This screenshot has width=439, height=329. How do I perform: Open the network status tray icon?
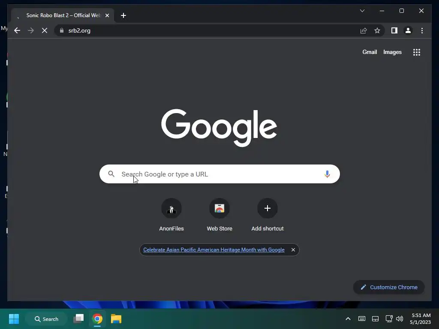[389, 319]
